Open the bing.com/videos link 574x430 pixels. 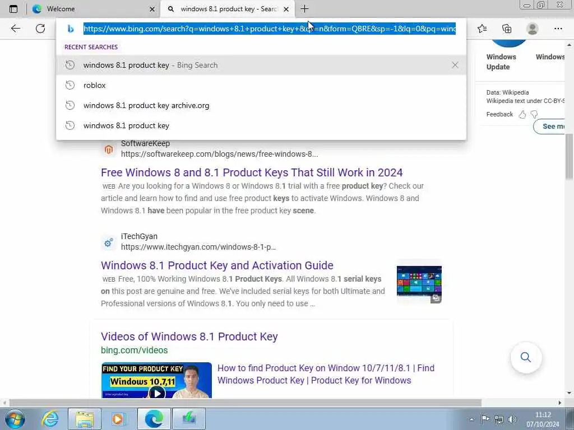click(135, 350)
